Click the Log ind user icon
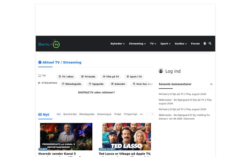251x157 pixels. [x=161, y=71]
